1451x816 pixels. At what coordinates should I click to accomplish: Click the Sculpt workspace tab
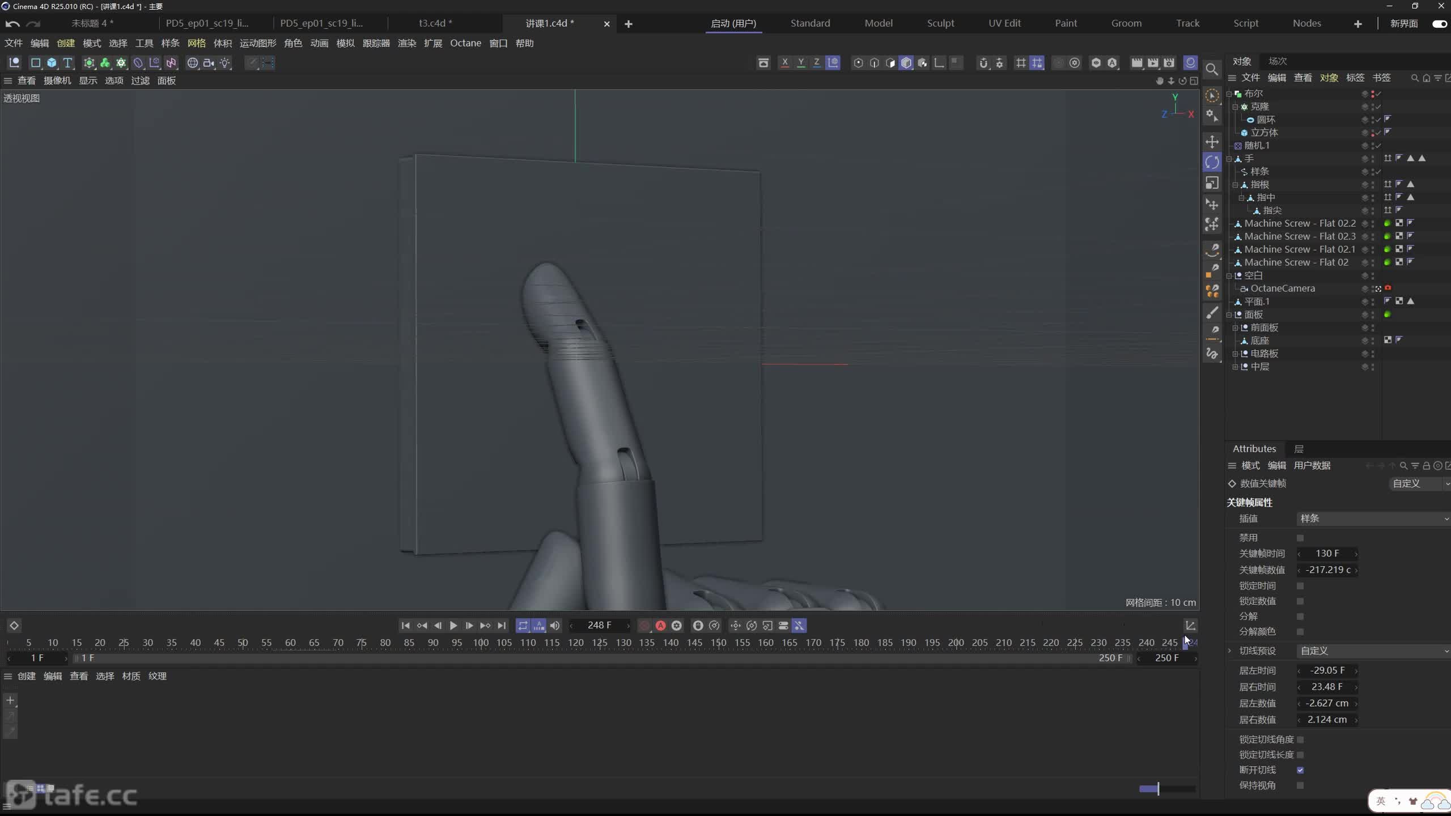click(x=941, y=23)
